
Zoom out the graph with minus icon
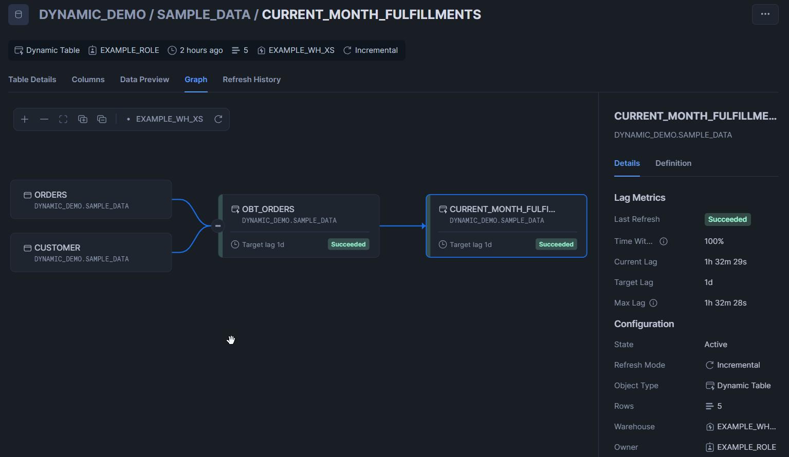click(x=44, y=119)
